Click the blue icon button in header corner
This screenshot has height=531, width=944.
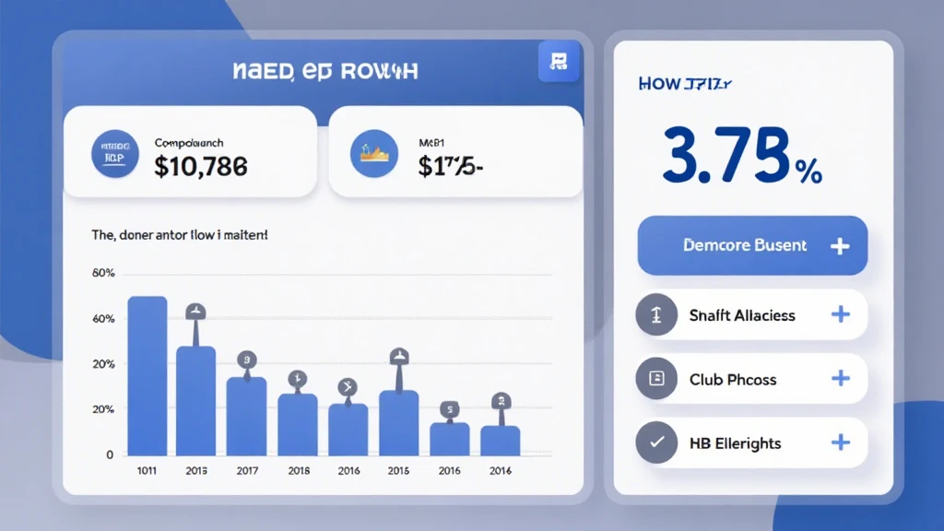559,61
